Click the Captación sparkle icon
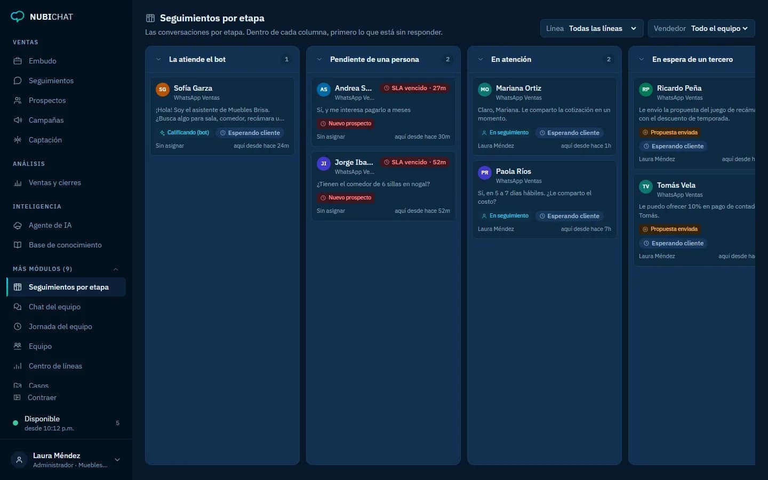Image resolution: width=768 pixels, height=480 pixels. pos(18,140)
